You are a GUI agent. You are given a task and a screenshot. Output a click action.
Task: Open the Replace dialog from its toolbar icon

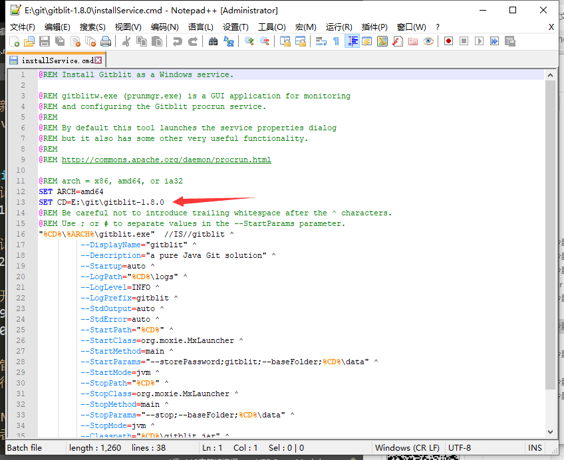tap(229, 41)
